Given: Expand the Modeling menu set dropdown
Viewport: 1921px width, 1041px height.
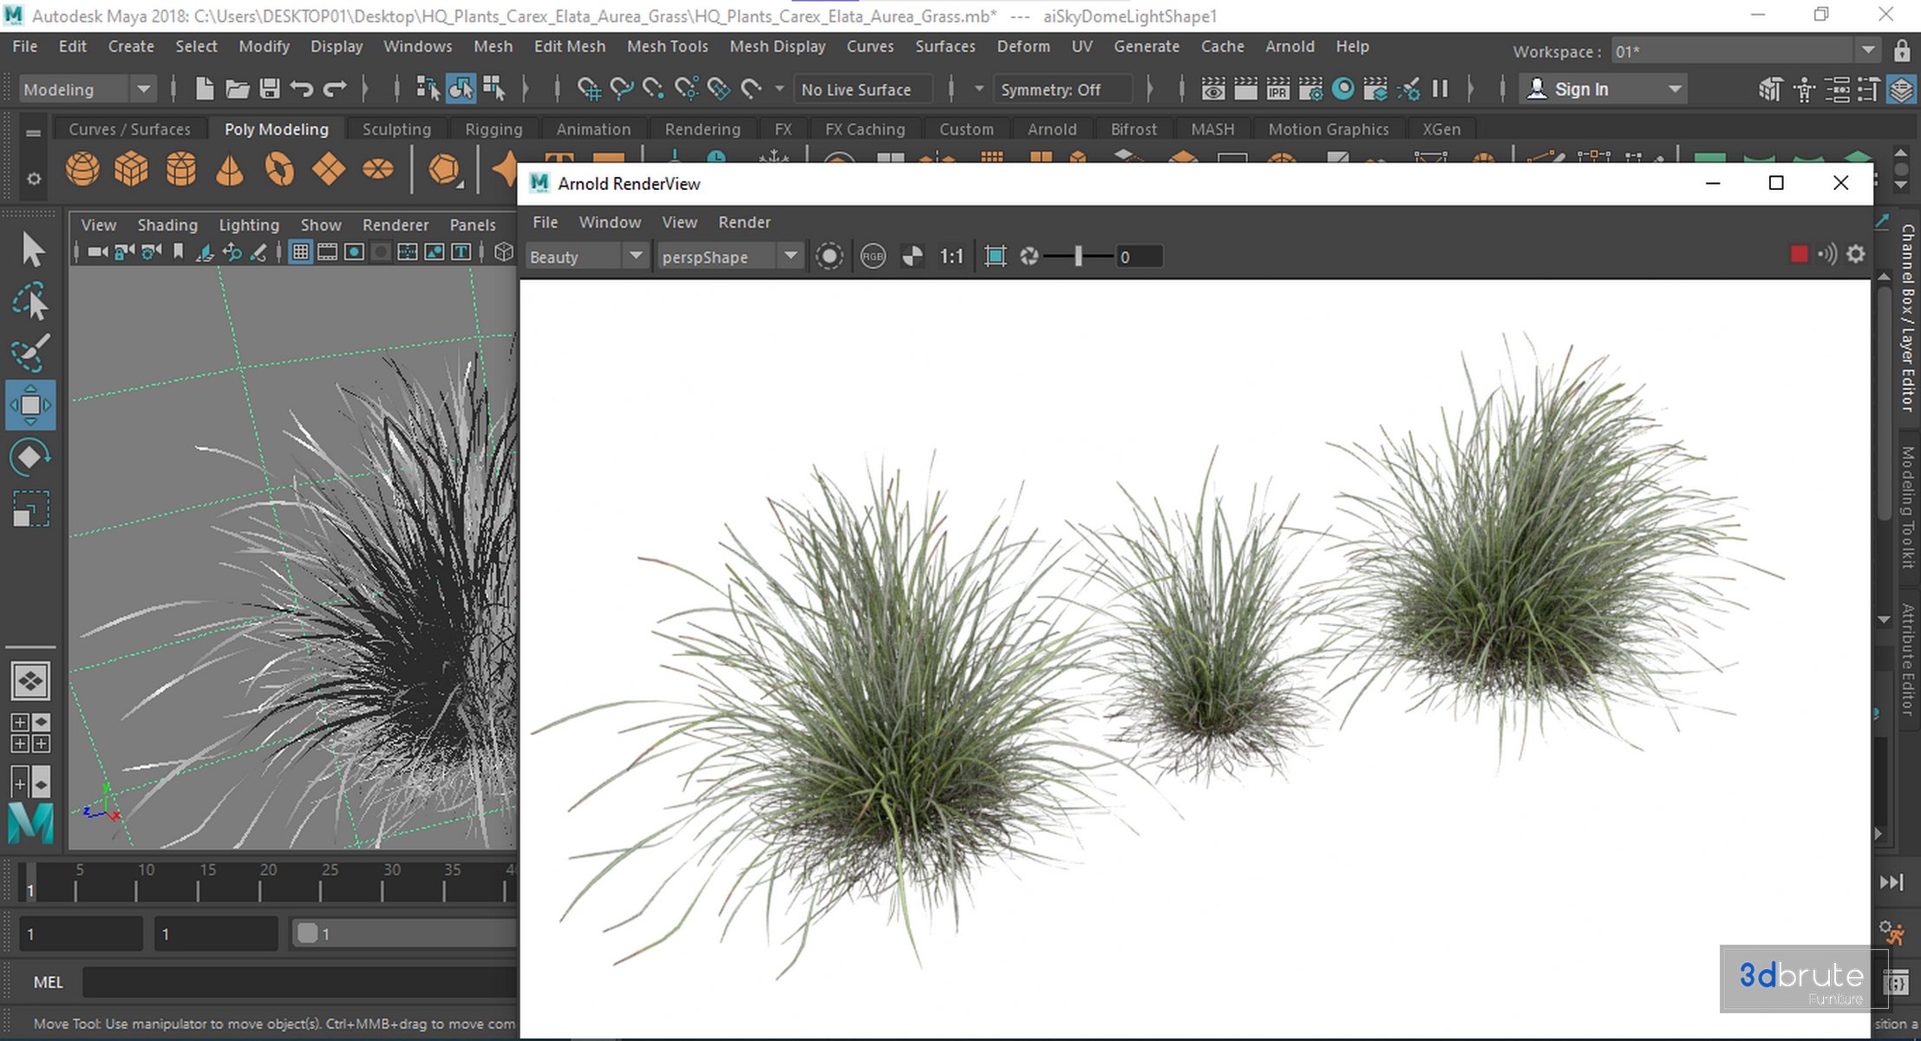Looking at the screenshot, I should [143, 89].
